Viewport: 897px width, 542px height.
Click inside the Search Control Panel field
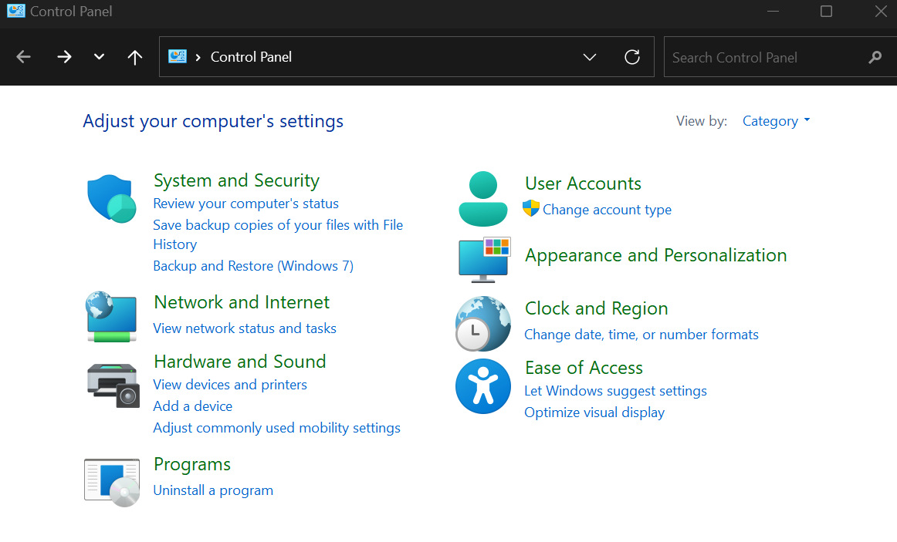(x=764, y=57)
